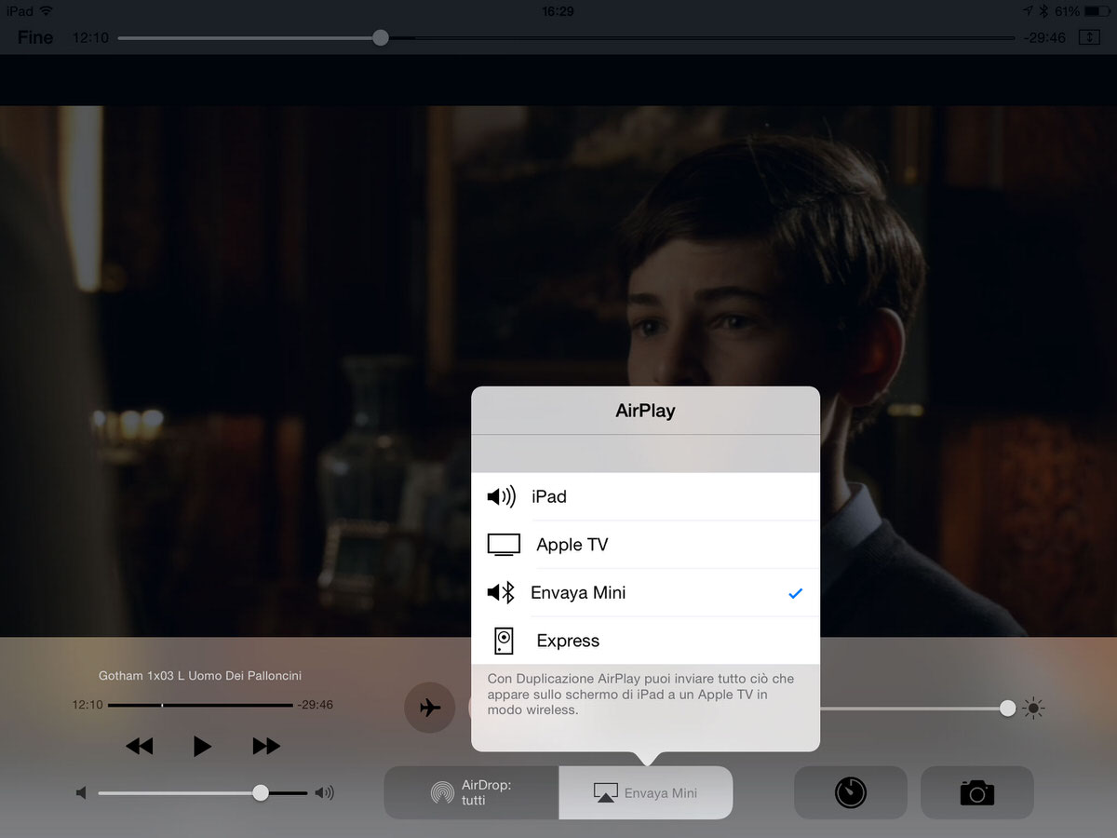Click the 16:29 clock in status bar

click(x=558, y=11)
